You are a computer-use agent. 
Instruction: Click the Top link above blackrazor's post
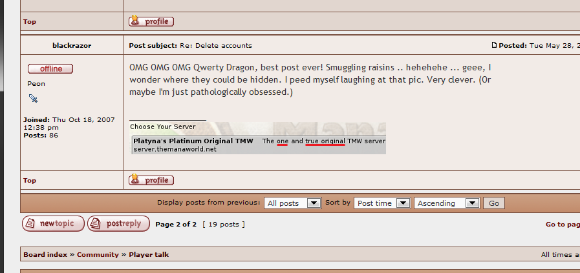point(30,22)
